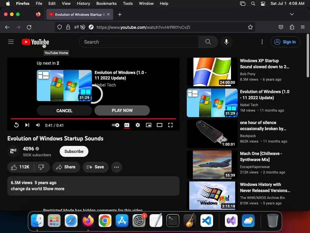This screenshot has width=310, height=233.
Task: Open the Apple menu
Action: point(8,3)
